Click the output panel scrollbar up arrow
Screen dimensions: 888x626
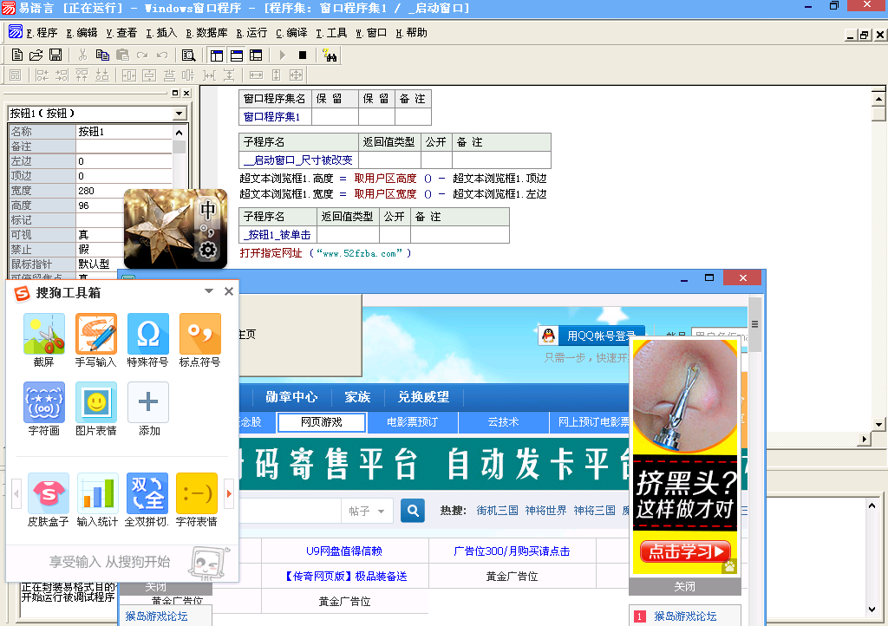[x=872, y=505]
